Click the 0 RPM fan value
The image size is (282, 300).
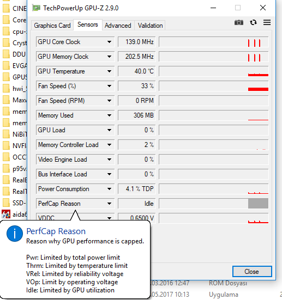pos(137,101)
